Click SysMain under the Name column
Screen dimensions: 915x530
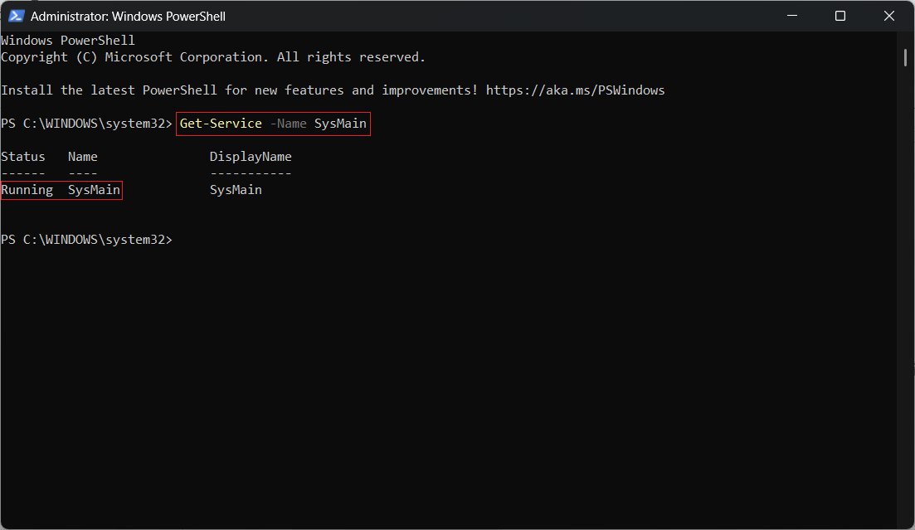click(94, 190)
